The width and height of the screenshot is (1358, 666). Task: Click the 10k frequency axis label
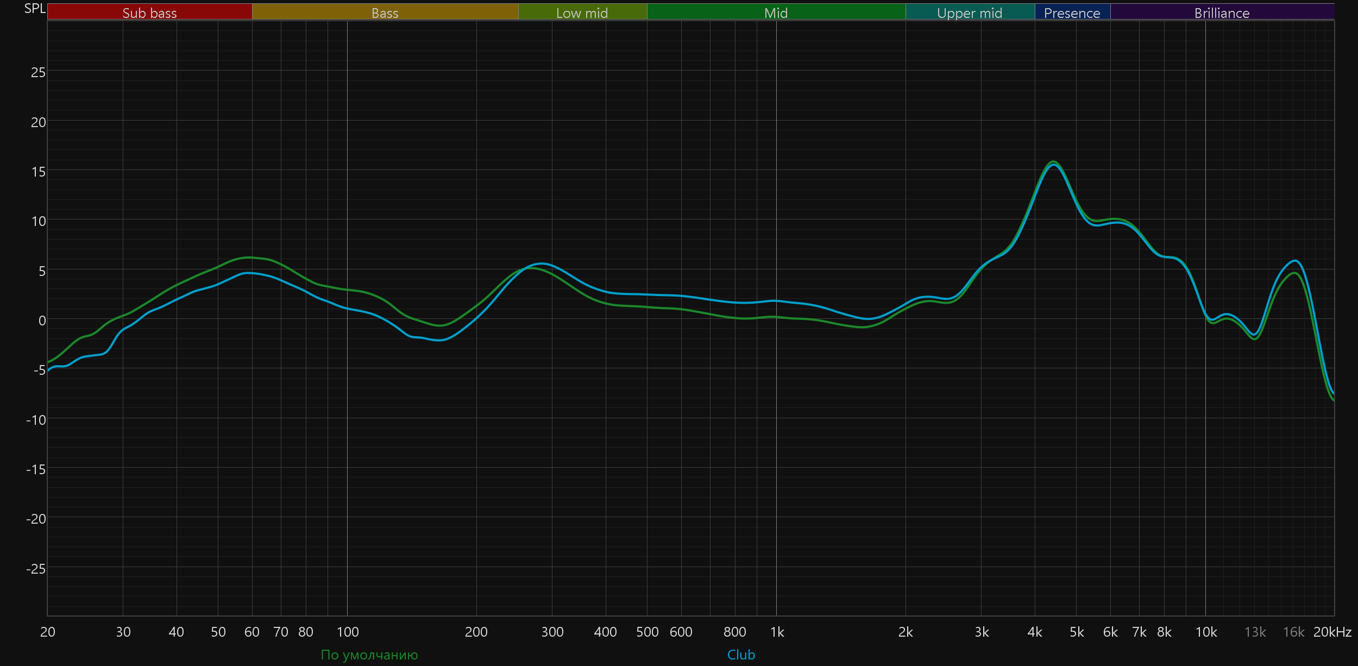coord(1206,632)
